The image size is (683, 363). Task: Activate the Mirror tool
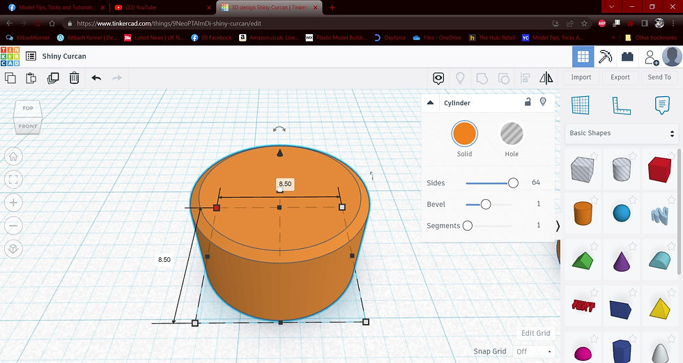click(546, 78)
